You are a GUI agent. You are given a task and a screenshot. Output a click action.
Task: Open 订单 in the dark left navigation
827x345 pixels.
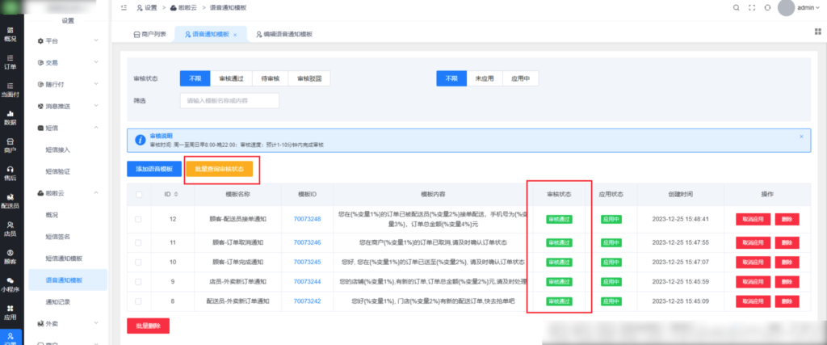[10, 61]
